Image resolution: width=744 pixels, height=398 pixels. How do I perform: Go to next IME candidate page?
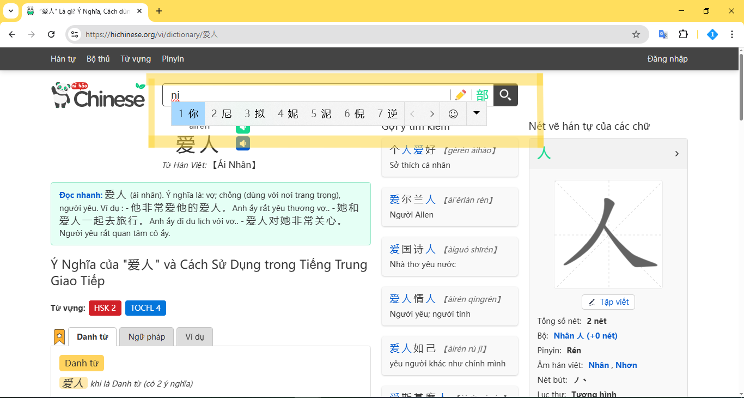coord(432,114)
